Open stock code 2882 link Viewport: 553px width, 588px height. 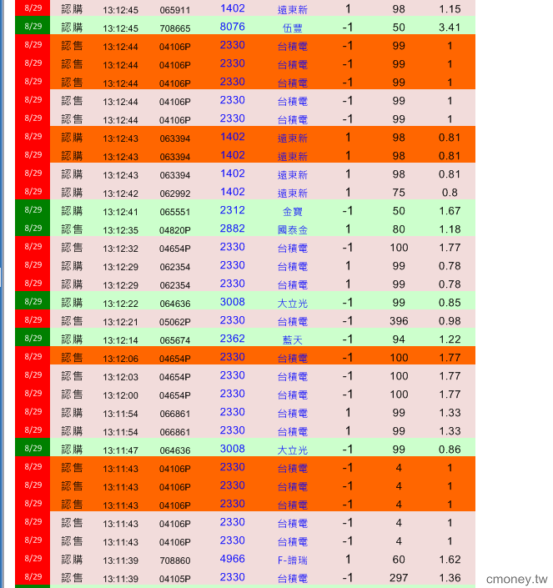point(232,229)
